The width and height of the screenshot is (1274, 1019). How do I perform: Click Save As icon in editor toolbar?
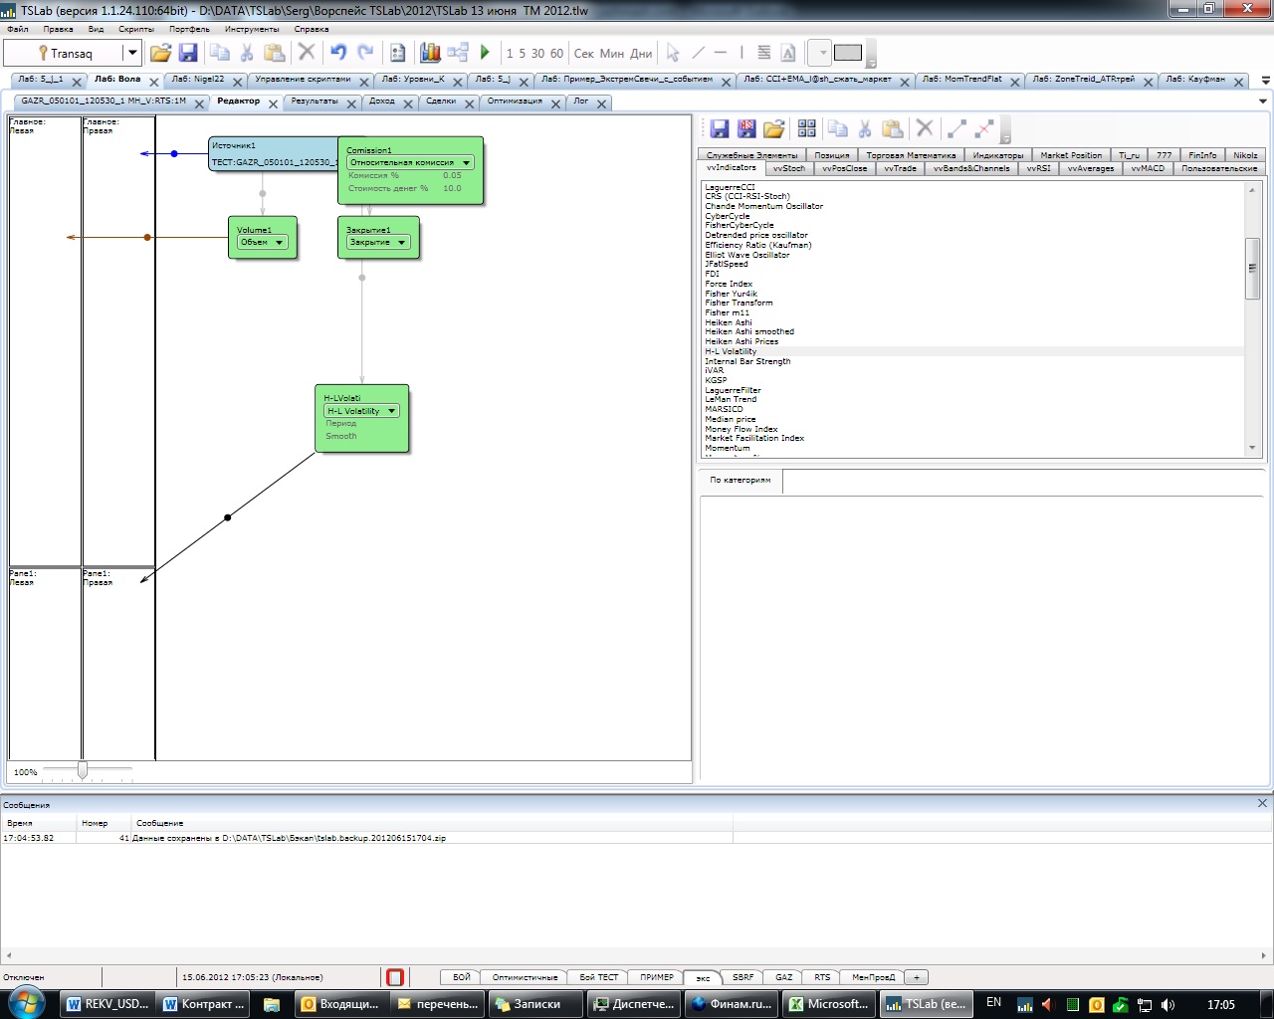[x=746, y=128]
